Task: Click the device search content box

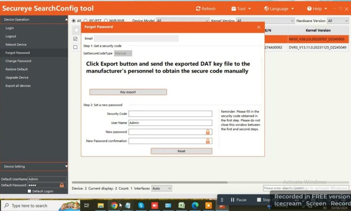Action: click(306, 188)
